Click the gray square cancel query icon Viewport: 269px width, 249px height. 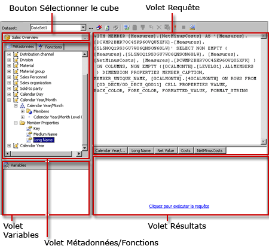click(184, 27)
